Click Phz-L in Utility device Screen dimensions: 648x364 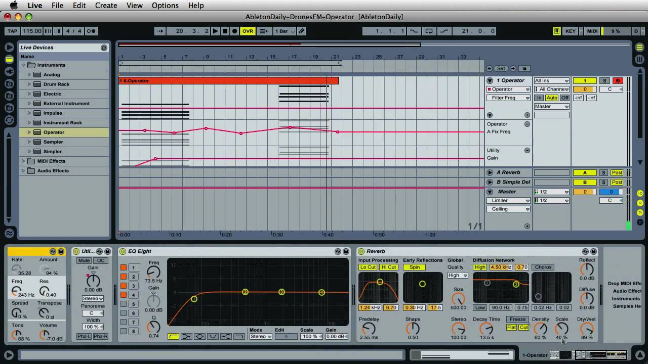84,337
